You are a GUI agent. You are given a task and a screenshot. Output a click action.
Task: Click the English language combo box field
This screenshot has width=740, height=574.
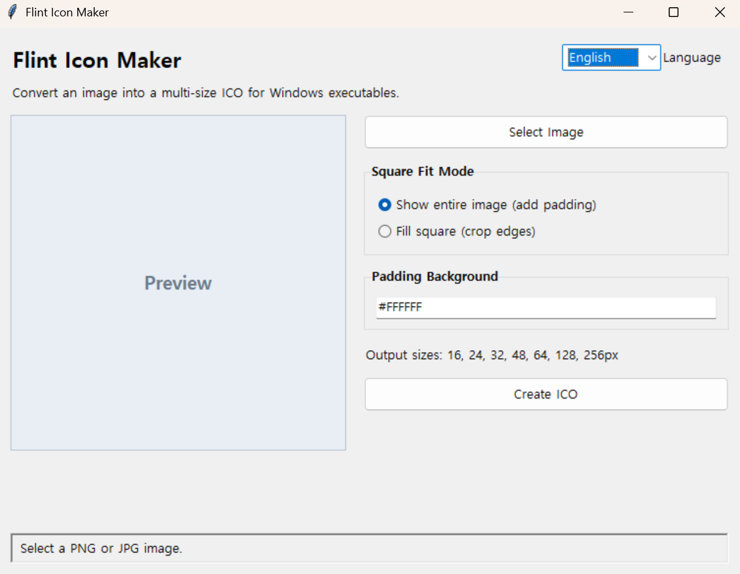610,58
